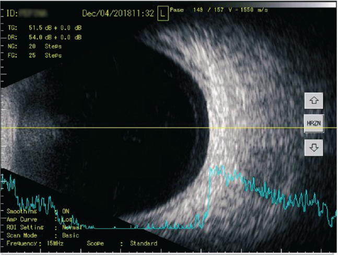The image size is (338, 255).
Task: Click the Dec/04/2018 date and time stamp
Action: 118,13
